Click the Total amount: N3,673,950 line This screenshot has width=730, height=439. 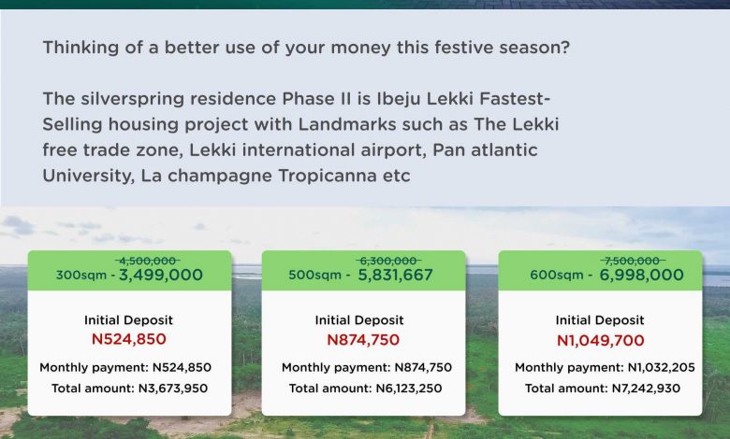coord(129,388)
